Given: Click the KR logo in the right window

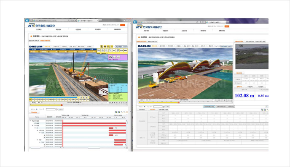Looking at the screenshot, I should (139, 27).
